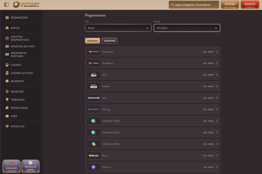Click the search magnifier icon

coord(172,5)
